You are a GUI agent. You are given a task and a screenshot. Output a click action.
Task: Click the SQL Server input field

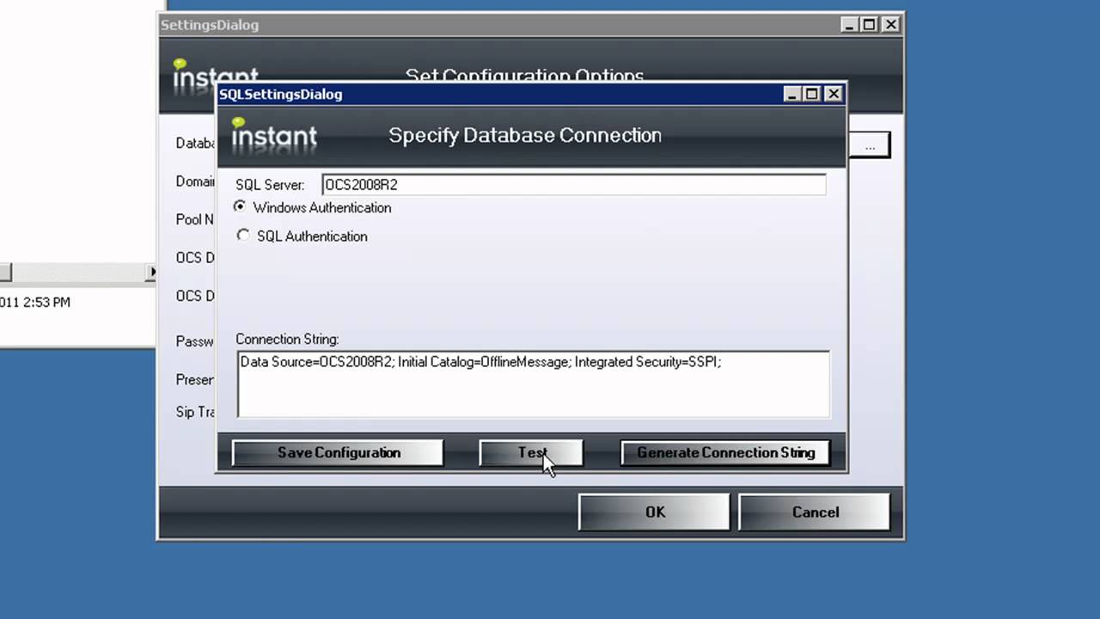coord(574,184)
